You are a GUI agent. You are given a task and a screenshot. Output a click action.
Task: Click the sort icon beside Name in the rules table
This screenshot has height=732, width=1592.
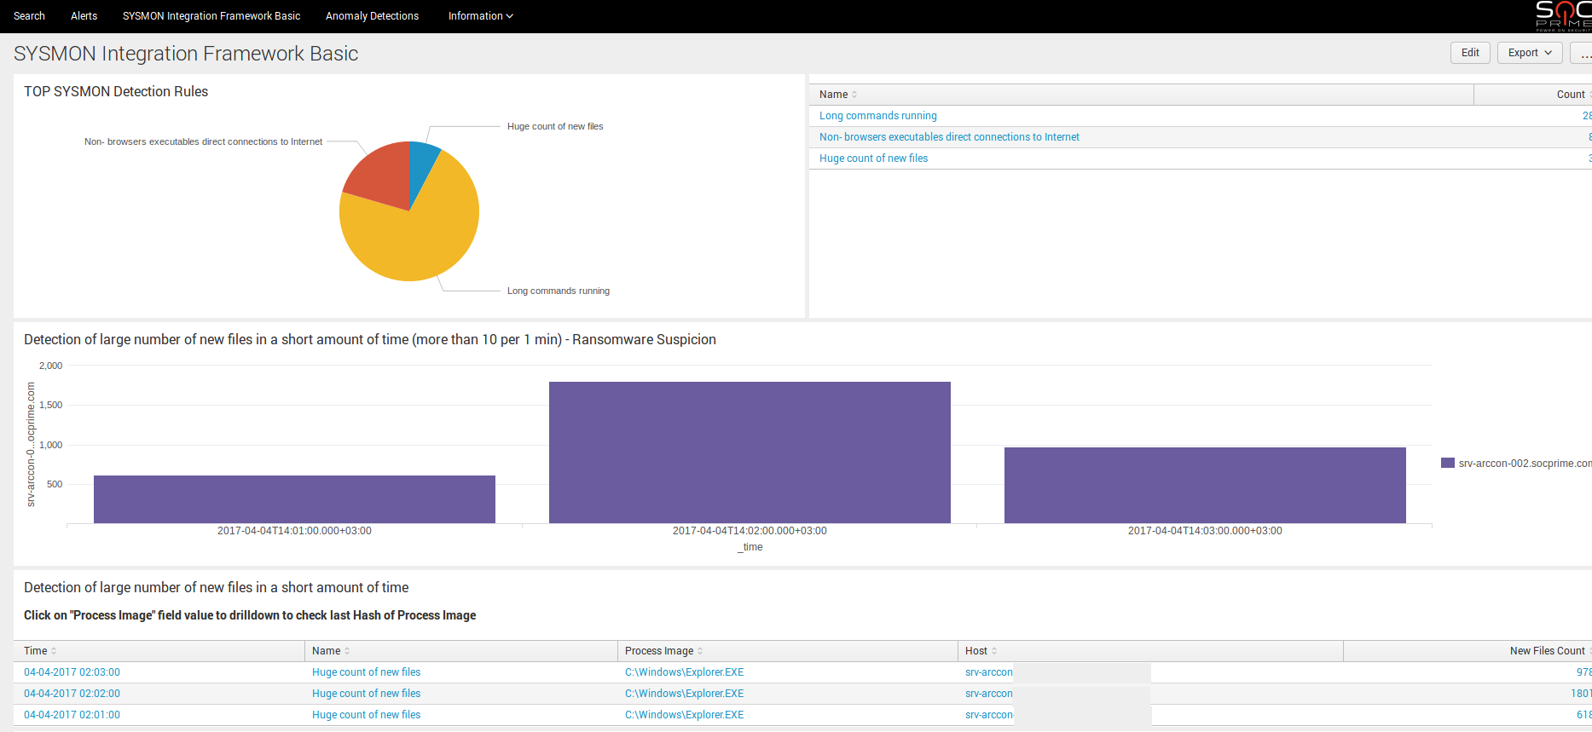click(x=854, y=95)
